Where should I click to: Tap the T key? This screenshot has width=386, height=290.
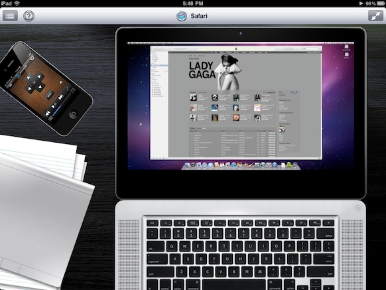[224, 246]
